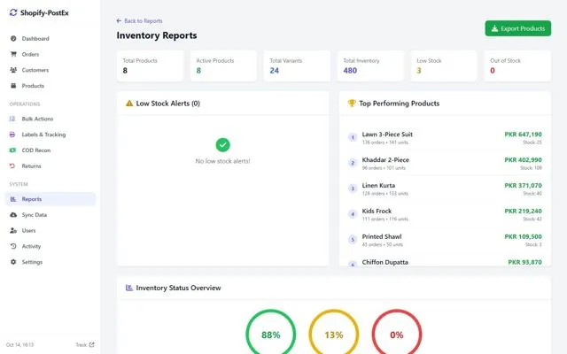Image resolution: width=567 pixels, height=354 pixels.
Task: Click the COD Recon cash icon
Action: pyautogui.click(x=12, y=150)
